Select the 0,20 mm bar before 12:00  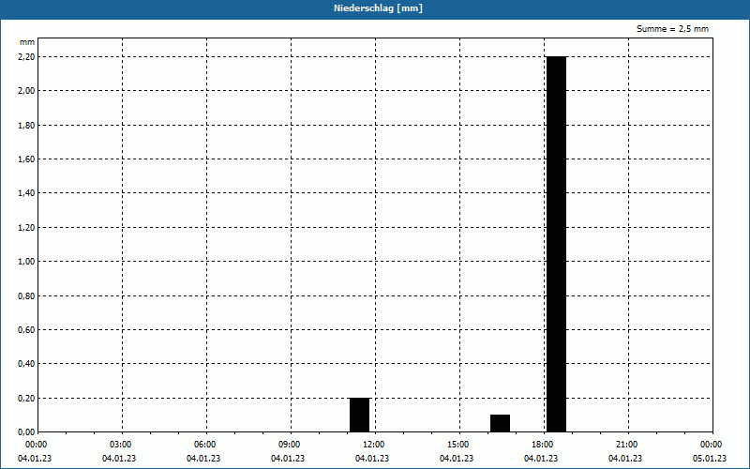360,415
